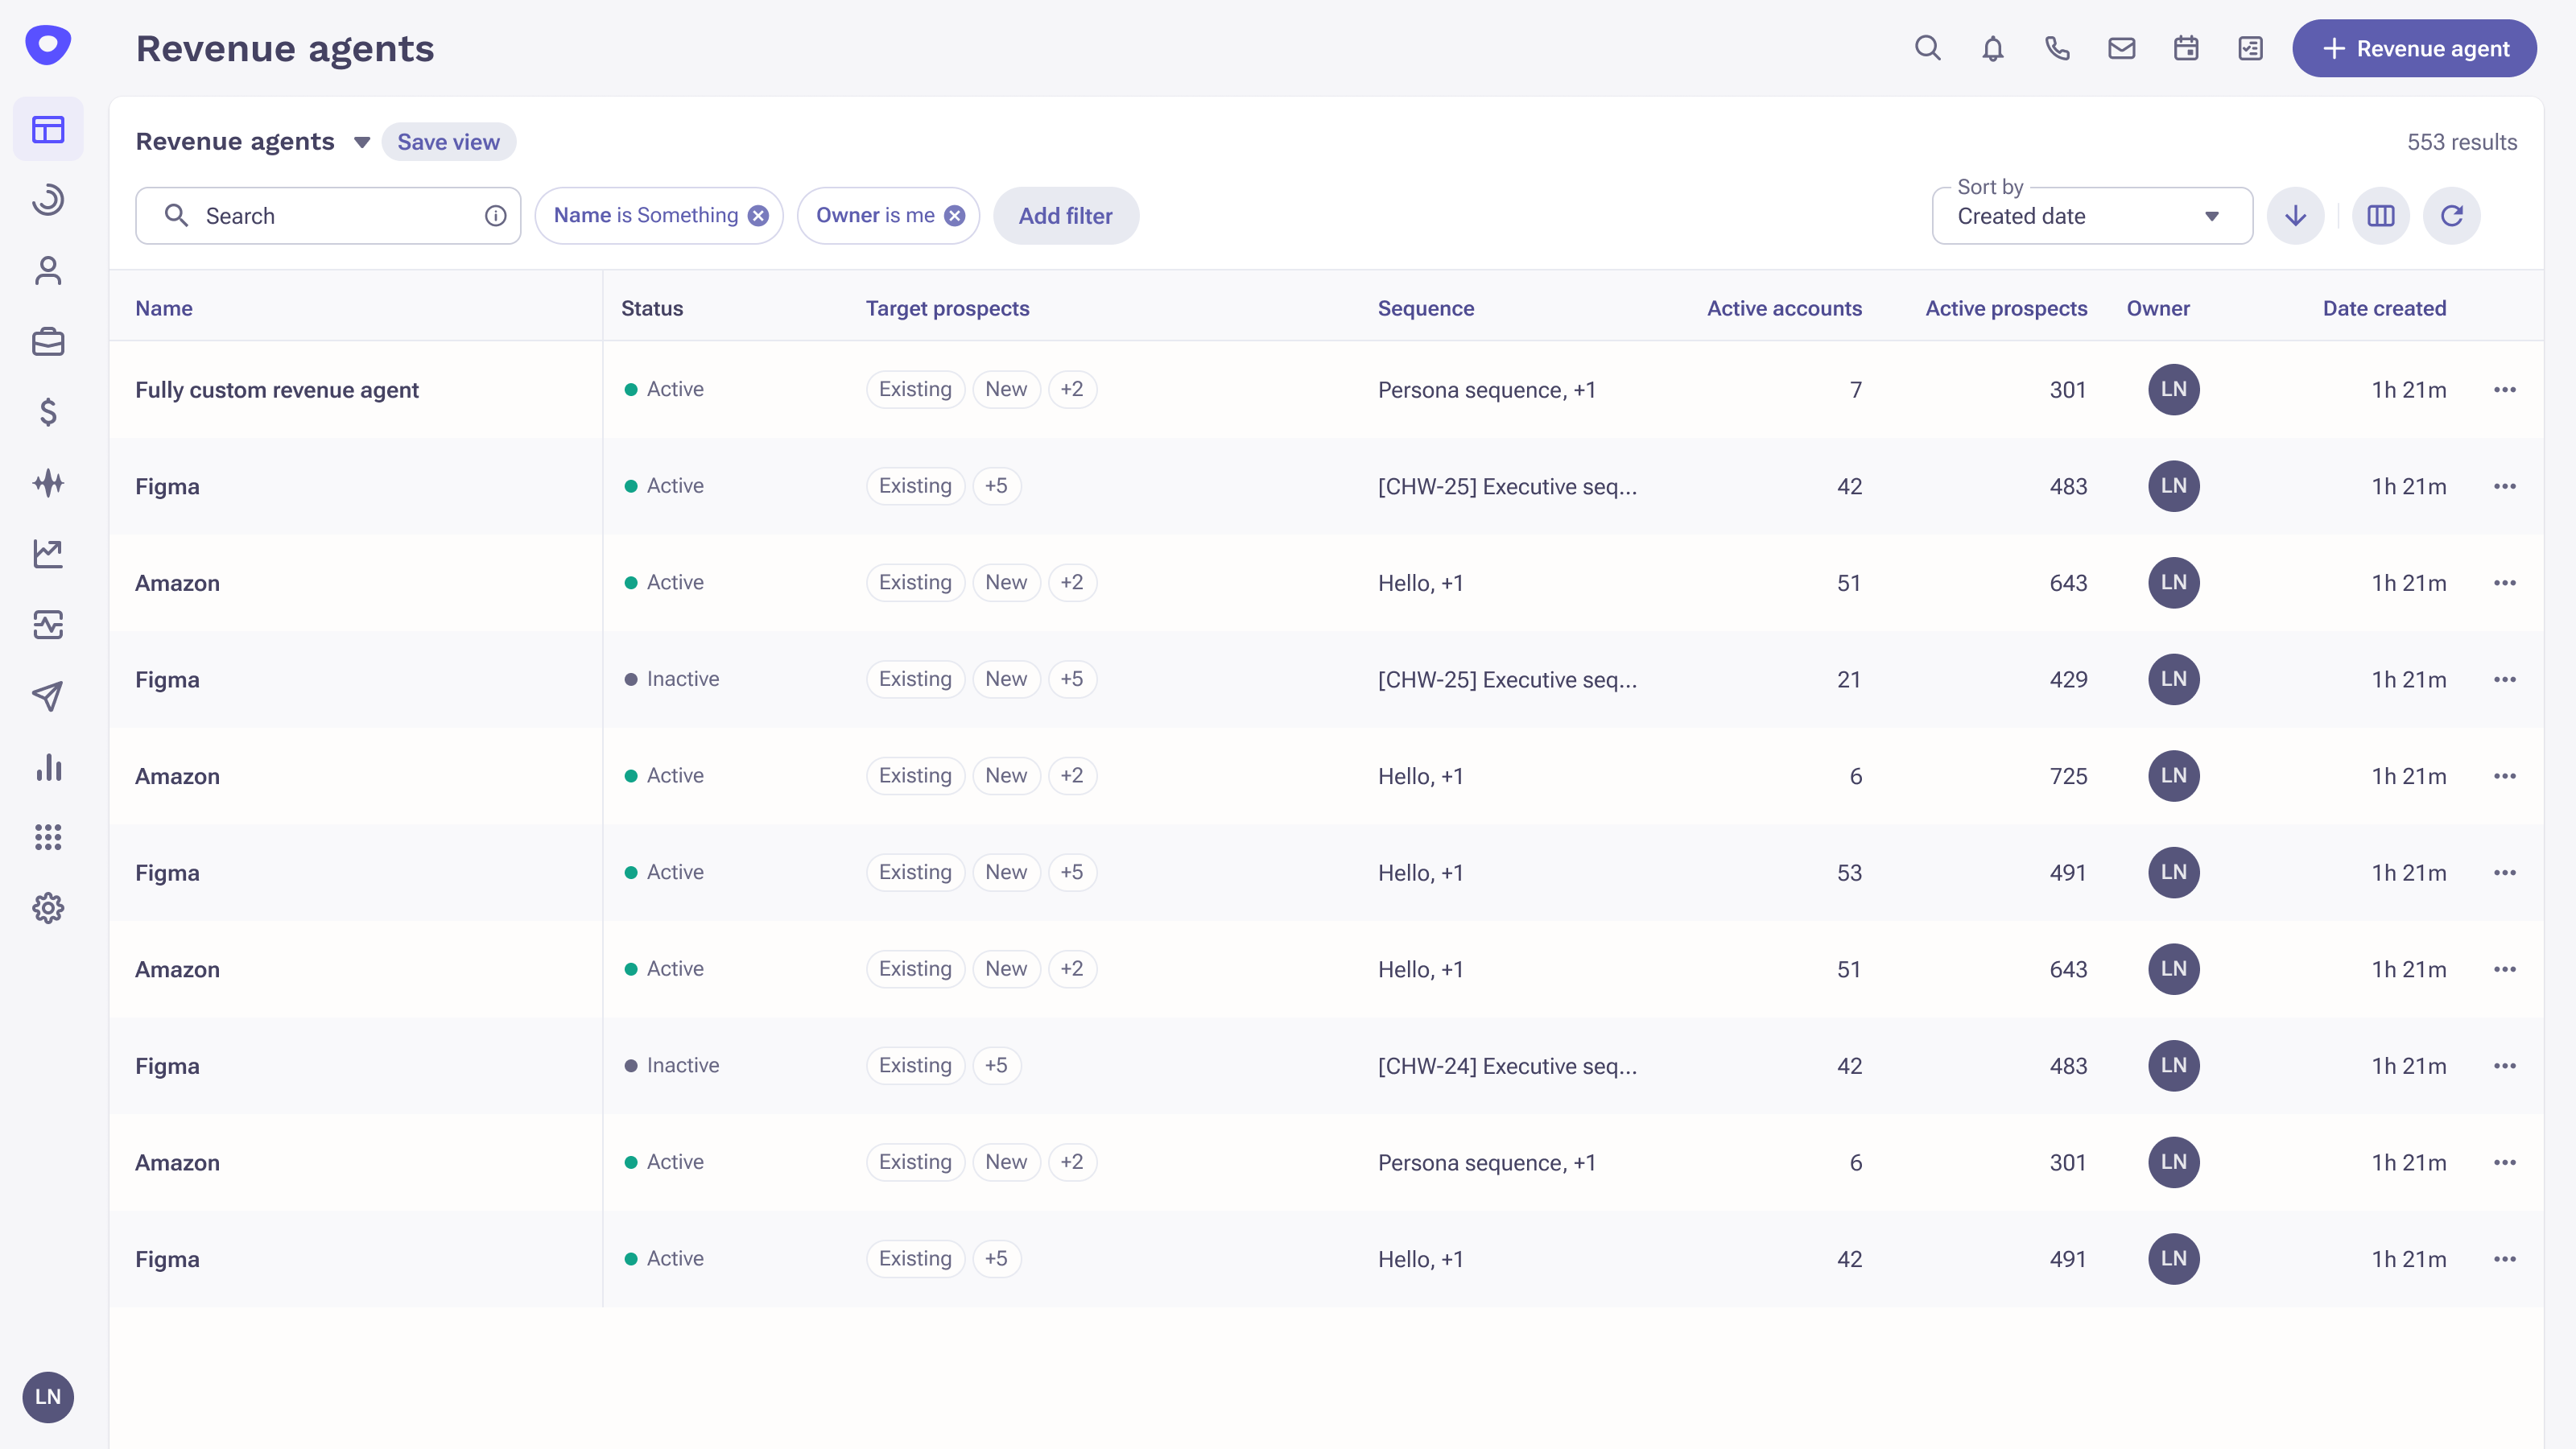Click the Add filter button
2576x1449 pixels.
[x=1065, y=216]
